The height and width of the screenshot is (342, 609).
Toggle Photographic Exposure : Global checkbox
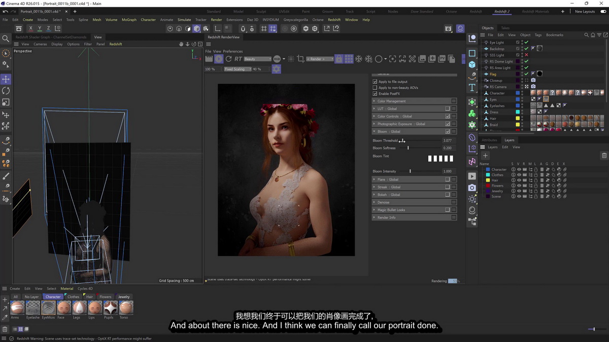pos(448,124)
